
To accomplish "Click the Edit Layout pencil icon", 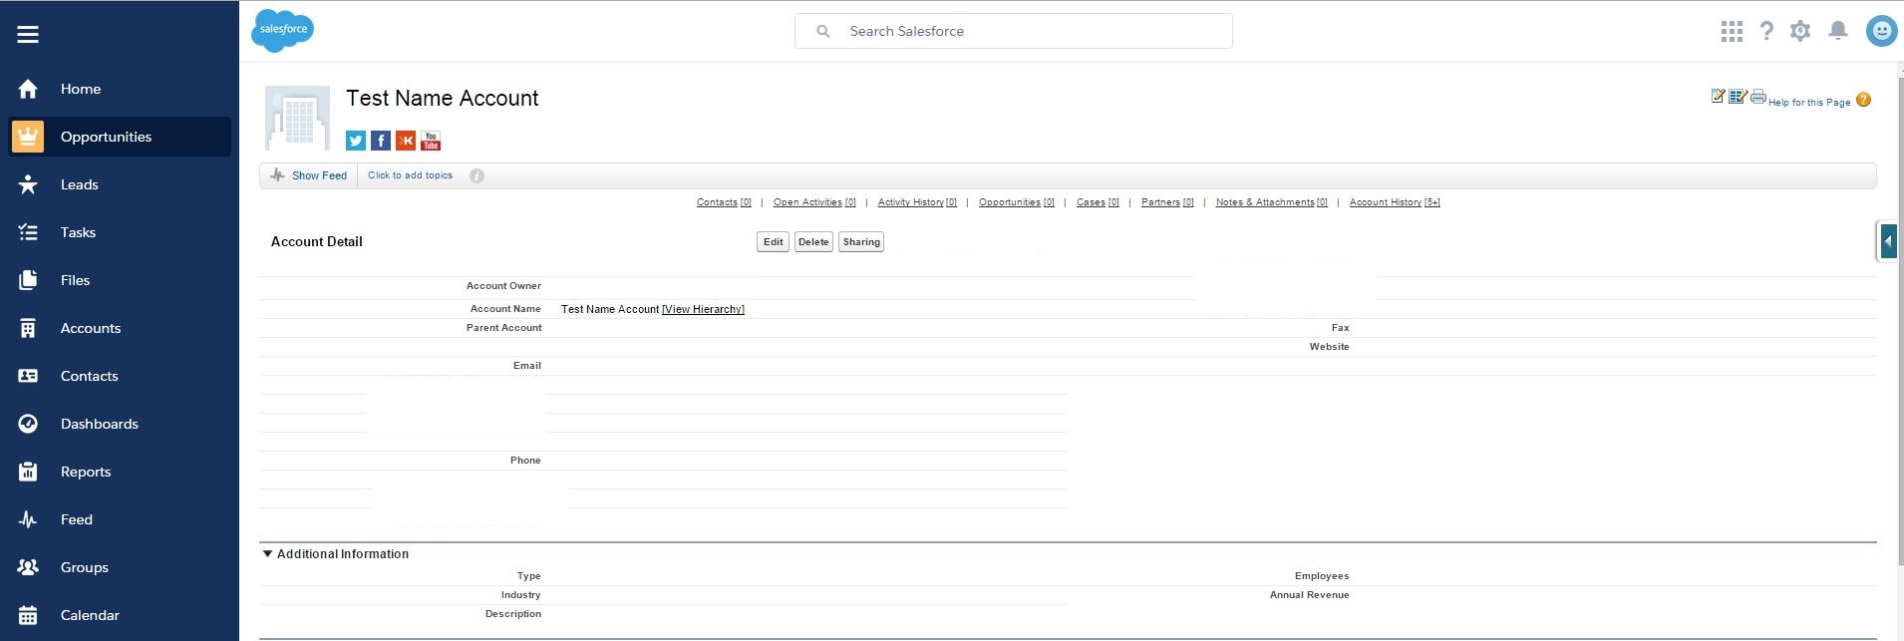I will pyautogui.click(x=1718, y=96).
